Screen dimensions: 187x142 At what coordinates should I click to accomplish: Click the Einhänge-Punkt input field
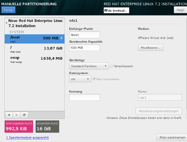85,35
